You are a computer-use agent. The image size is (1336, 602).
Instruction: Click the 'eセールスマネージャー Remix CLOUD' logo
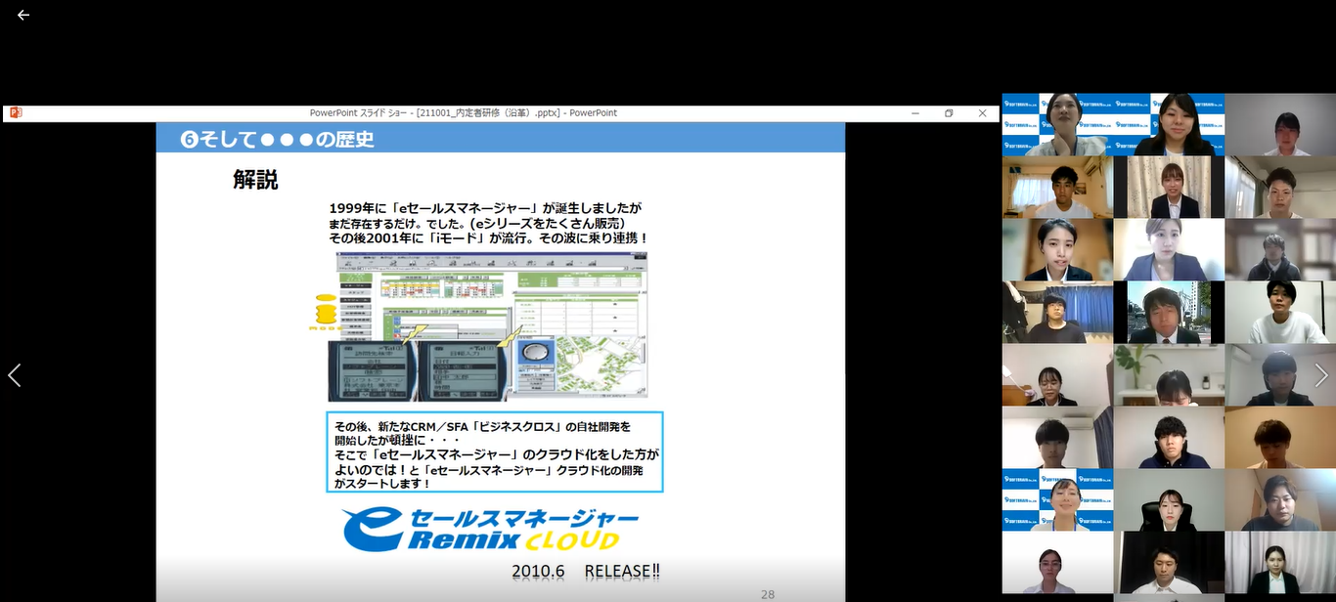pyautogui.click(x=491, y=530)
